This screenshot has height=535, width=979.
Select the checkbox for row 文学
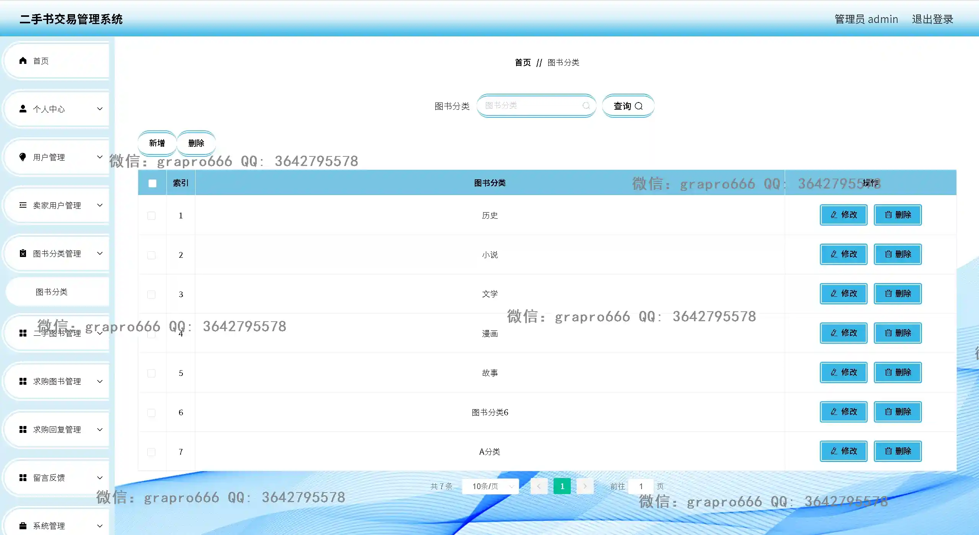click(x=151, y=294)
